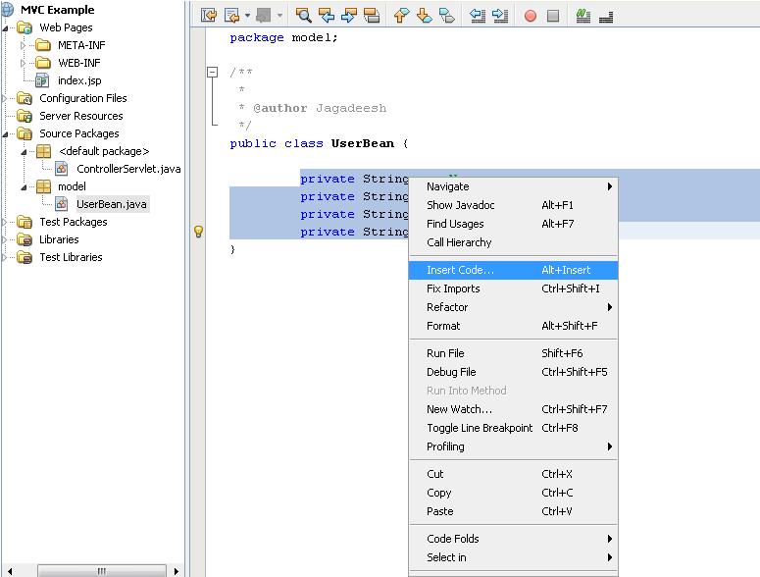Viewport: 760px width, 577px height.
Task: Expand the WEB-INF folder node
Action: [x=23, y=63]
